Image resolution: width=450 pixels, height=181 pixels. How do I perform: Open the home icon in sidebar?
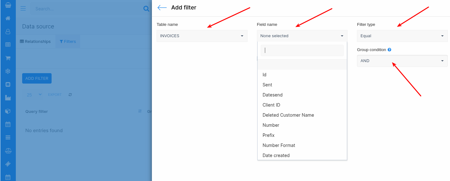(x=8, y=18)
